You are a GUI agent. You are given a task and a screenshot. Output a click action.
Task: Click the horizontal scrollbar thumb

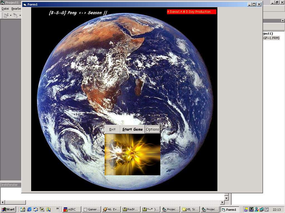[x=15, y=202]
